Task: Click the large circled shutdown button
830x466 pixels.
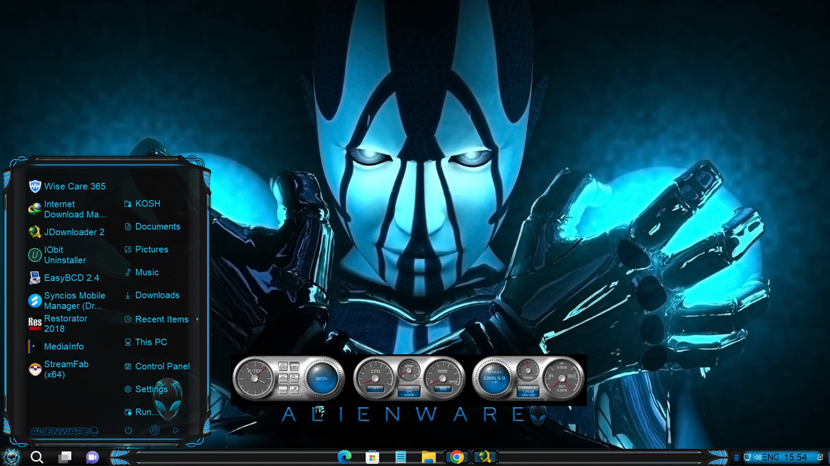Action: (154, 430)
